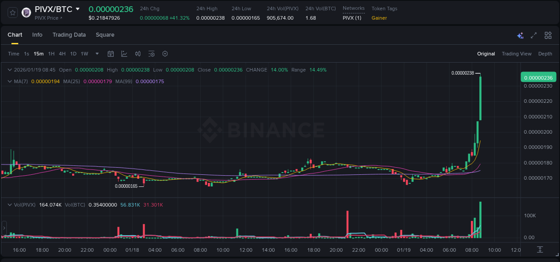Click the Gainer token tag
560x262 pixels.
379,18
